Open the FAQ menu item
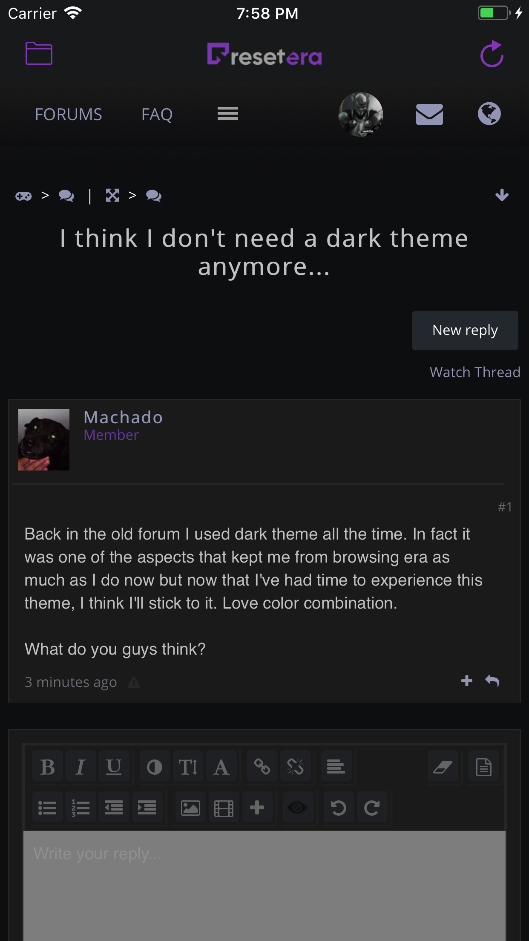Viewport: 529px width, 941px height. point(157,114)
